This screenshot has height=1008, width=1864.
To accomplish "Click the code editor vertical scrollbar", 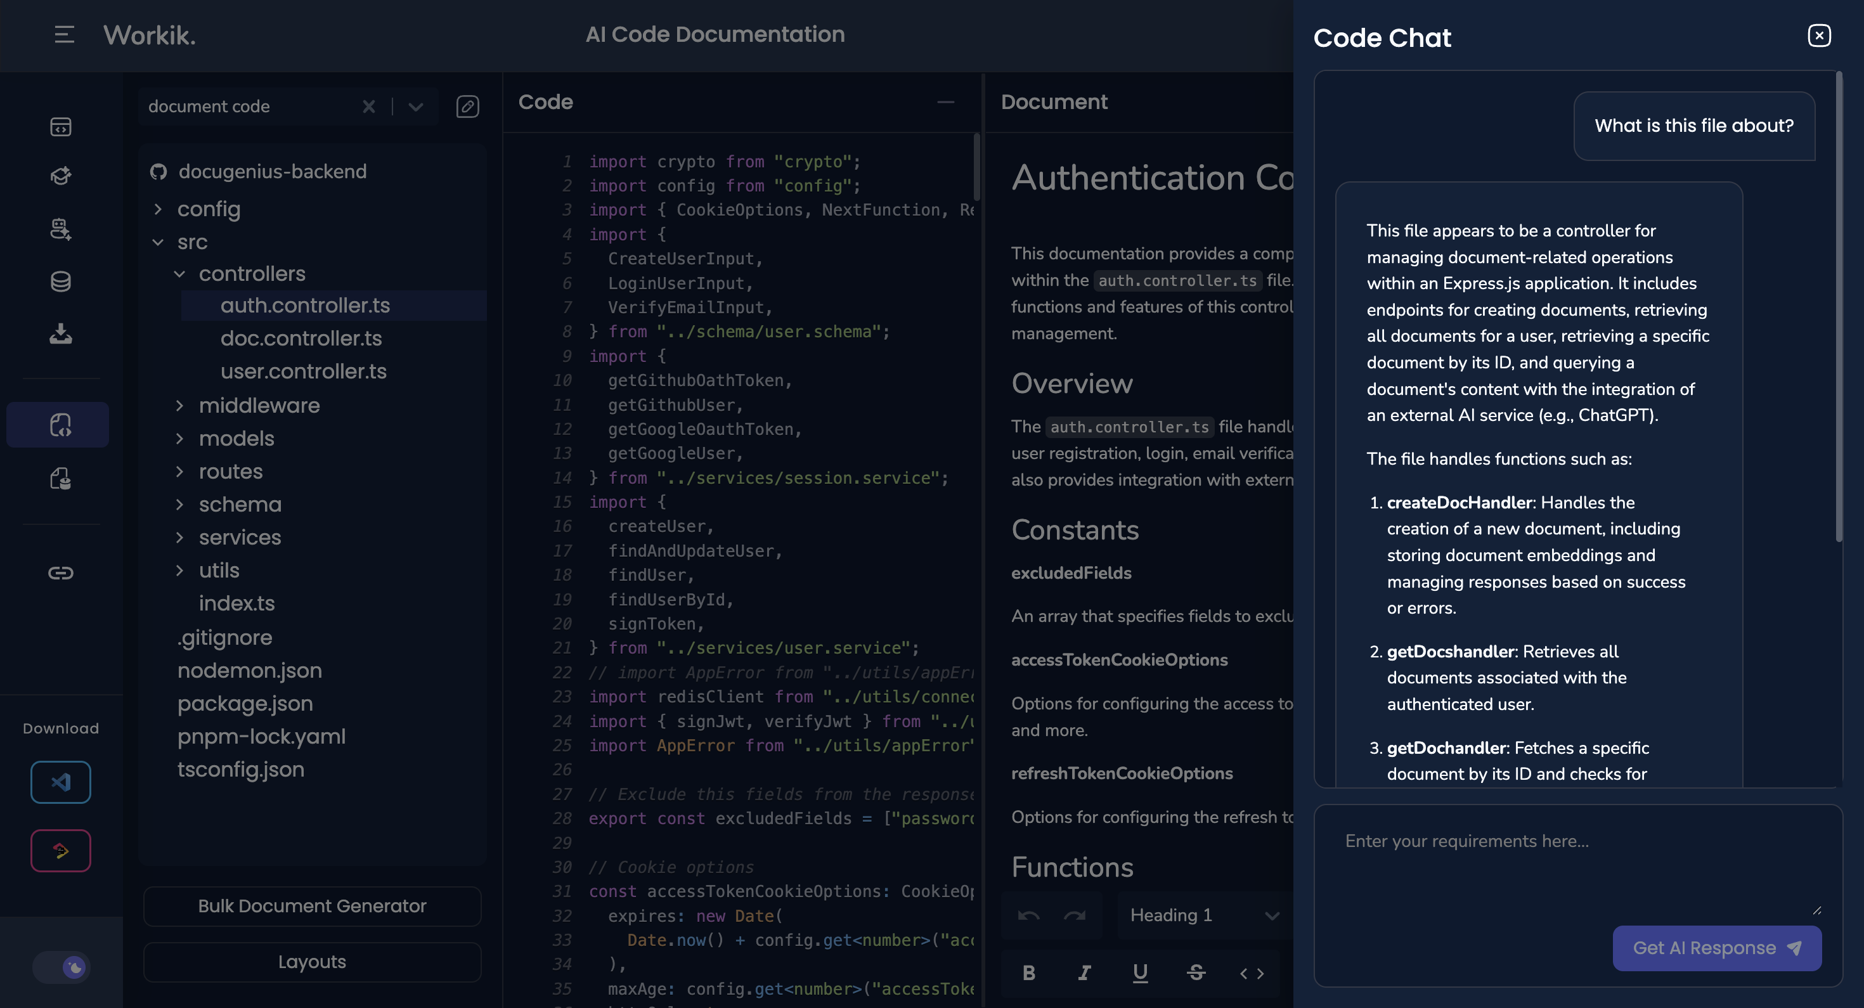I will (976, 167).
